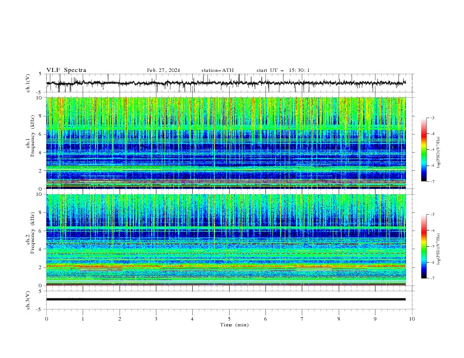Click the "5" voltage tick of ch.1(V) axis
This screenshot has width=464, height=358.
[41, 74]
